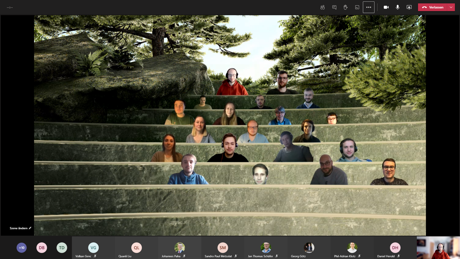Show the +10 additional participants
Viewport: 460px width, 259px height.
[x=22, y=247]
